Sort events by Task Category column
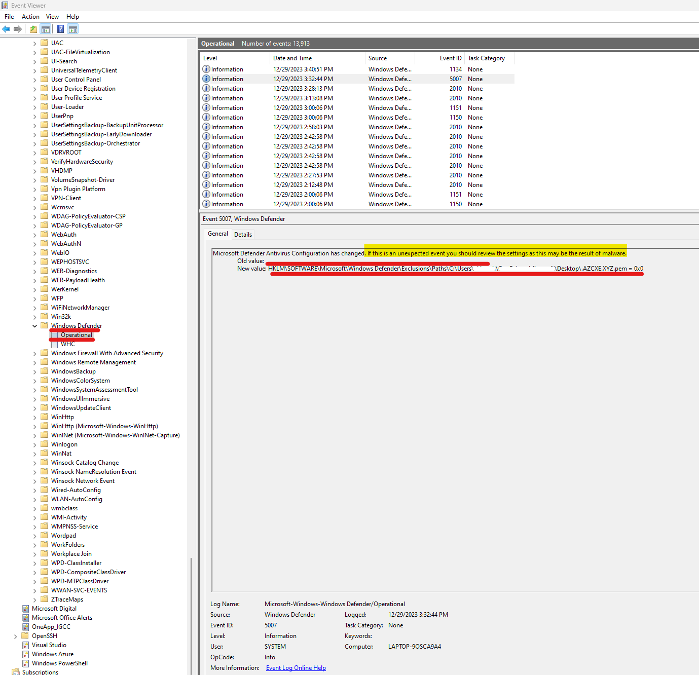Viewport: 699px width, 675px height. [x=490, y=58]
